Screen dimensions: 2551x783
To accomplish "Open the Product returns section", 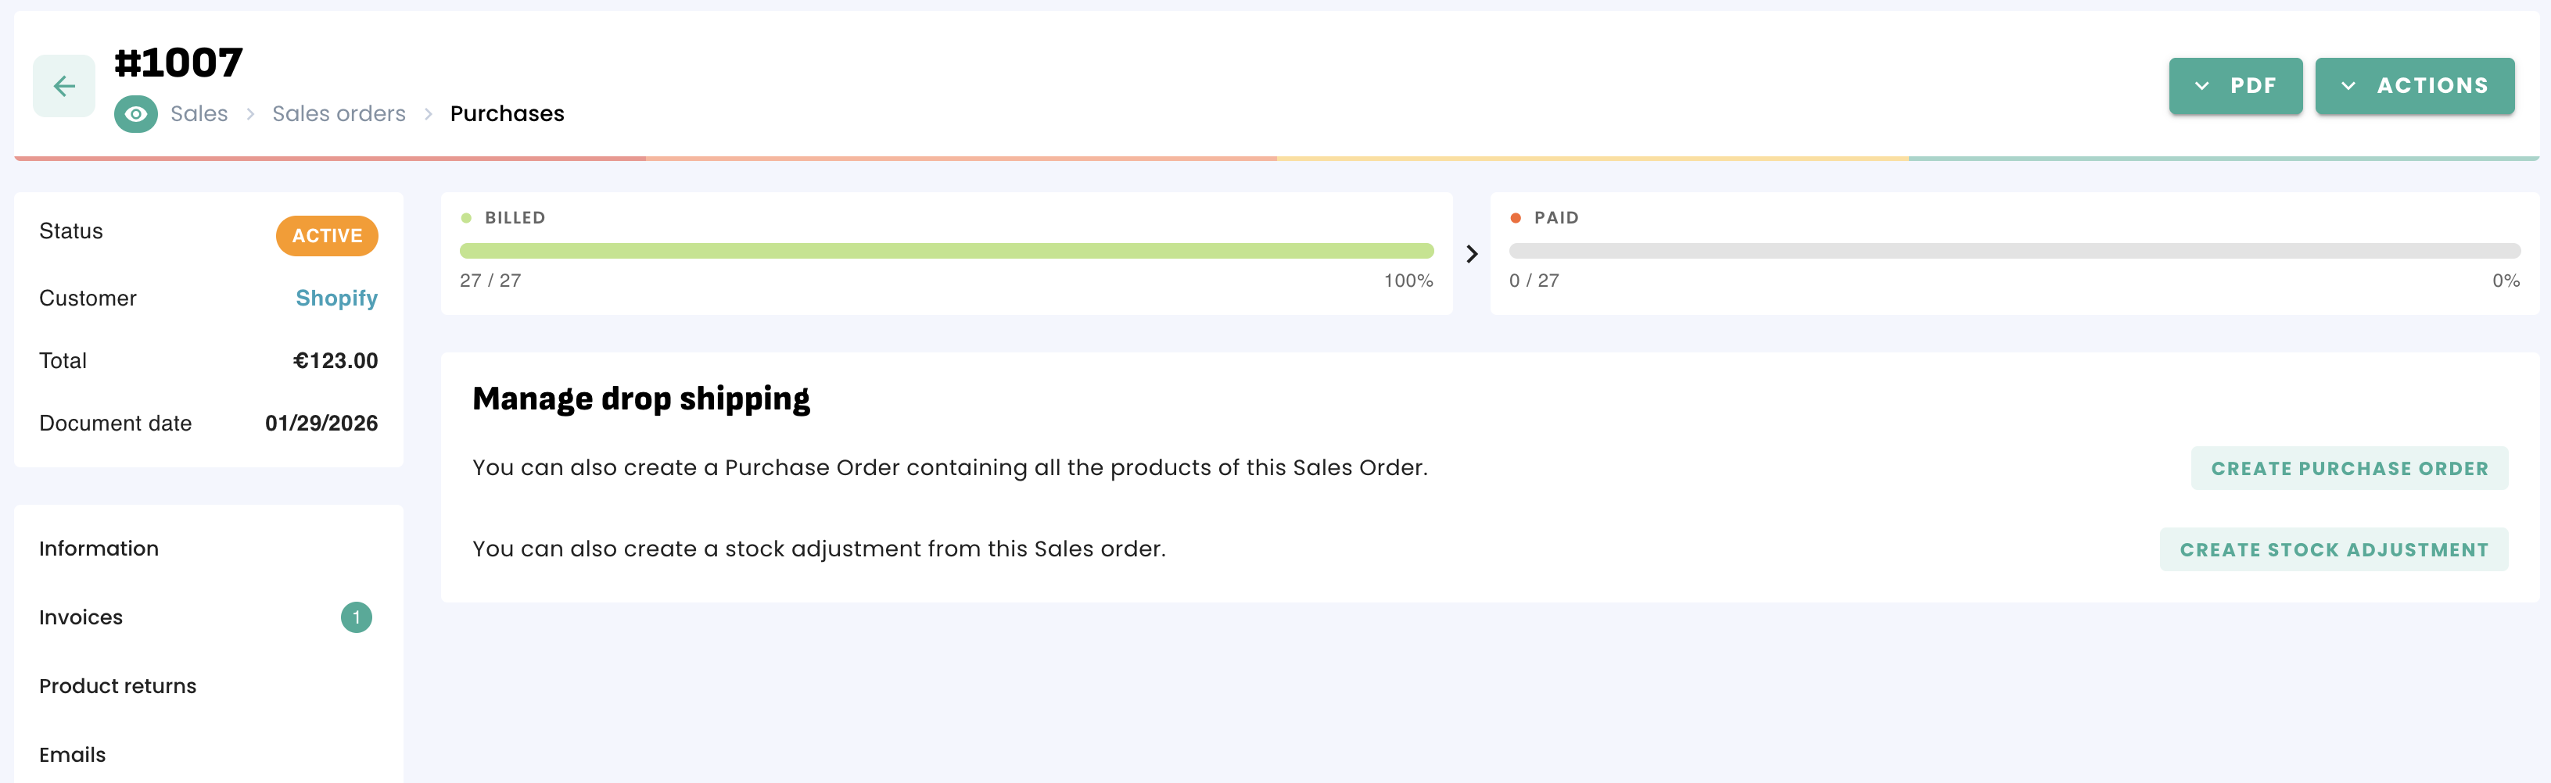I will click(x=118, y=686).
